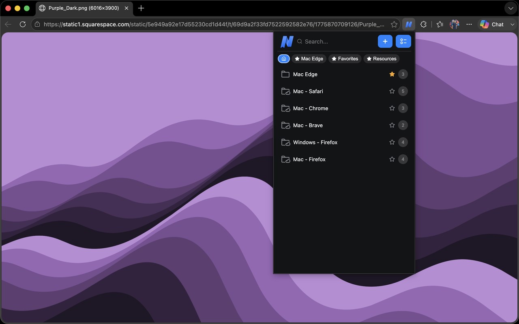
Task: Click the Windows - Firefox cloud folder icon
Action: pyautogui.click(x=285, y=142)
